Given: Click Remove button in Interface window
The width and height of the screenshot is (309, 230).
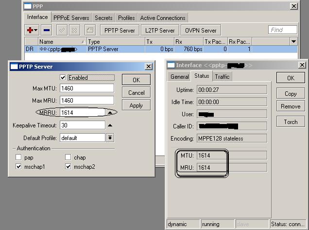Looking at the screenshot, I should pyautogui.click(x=291, y=106).
